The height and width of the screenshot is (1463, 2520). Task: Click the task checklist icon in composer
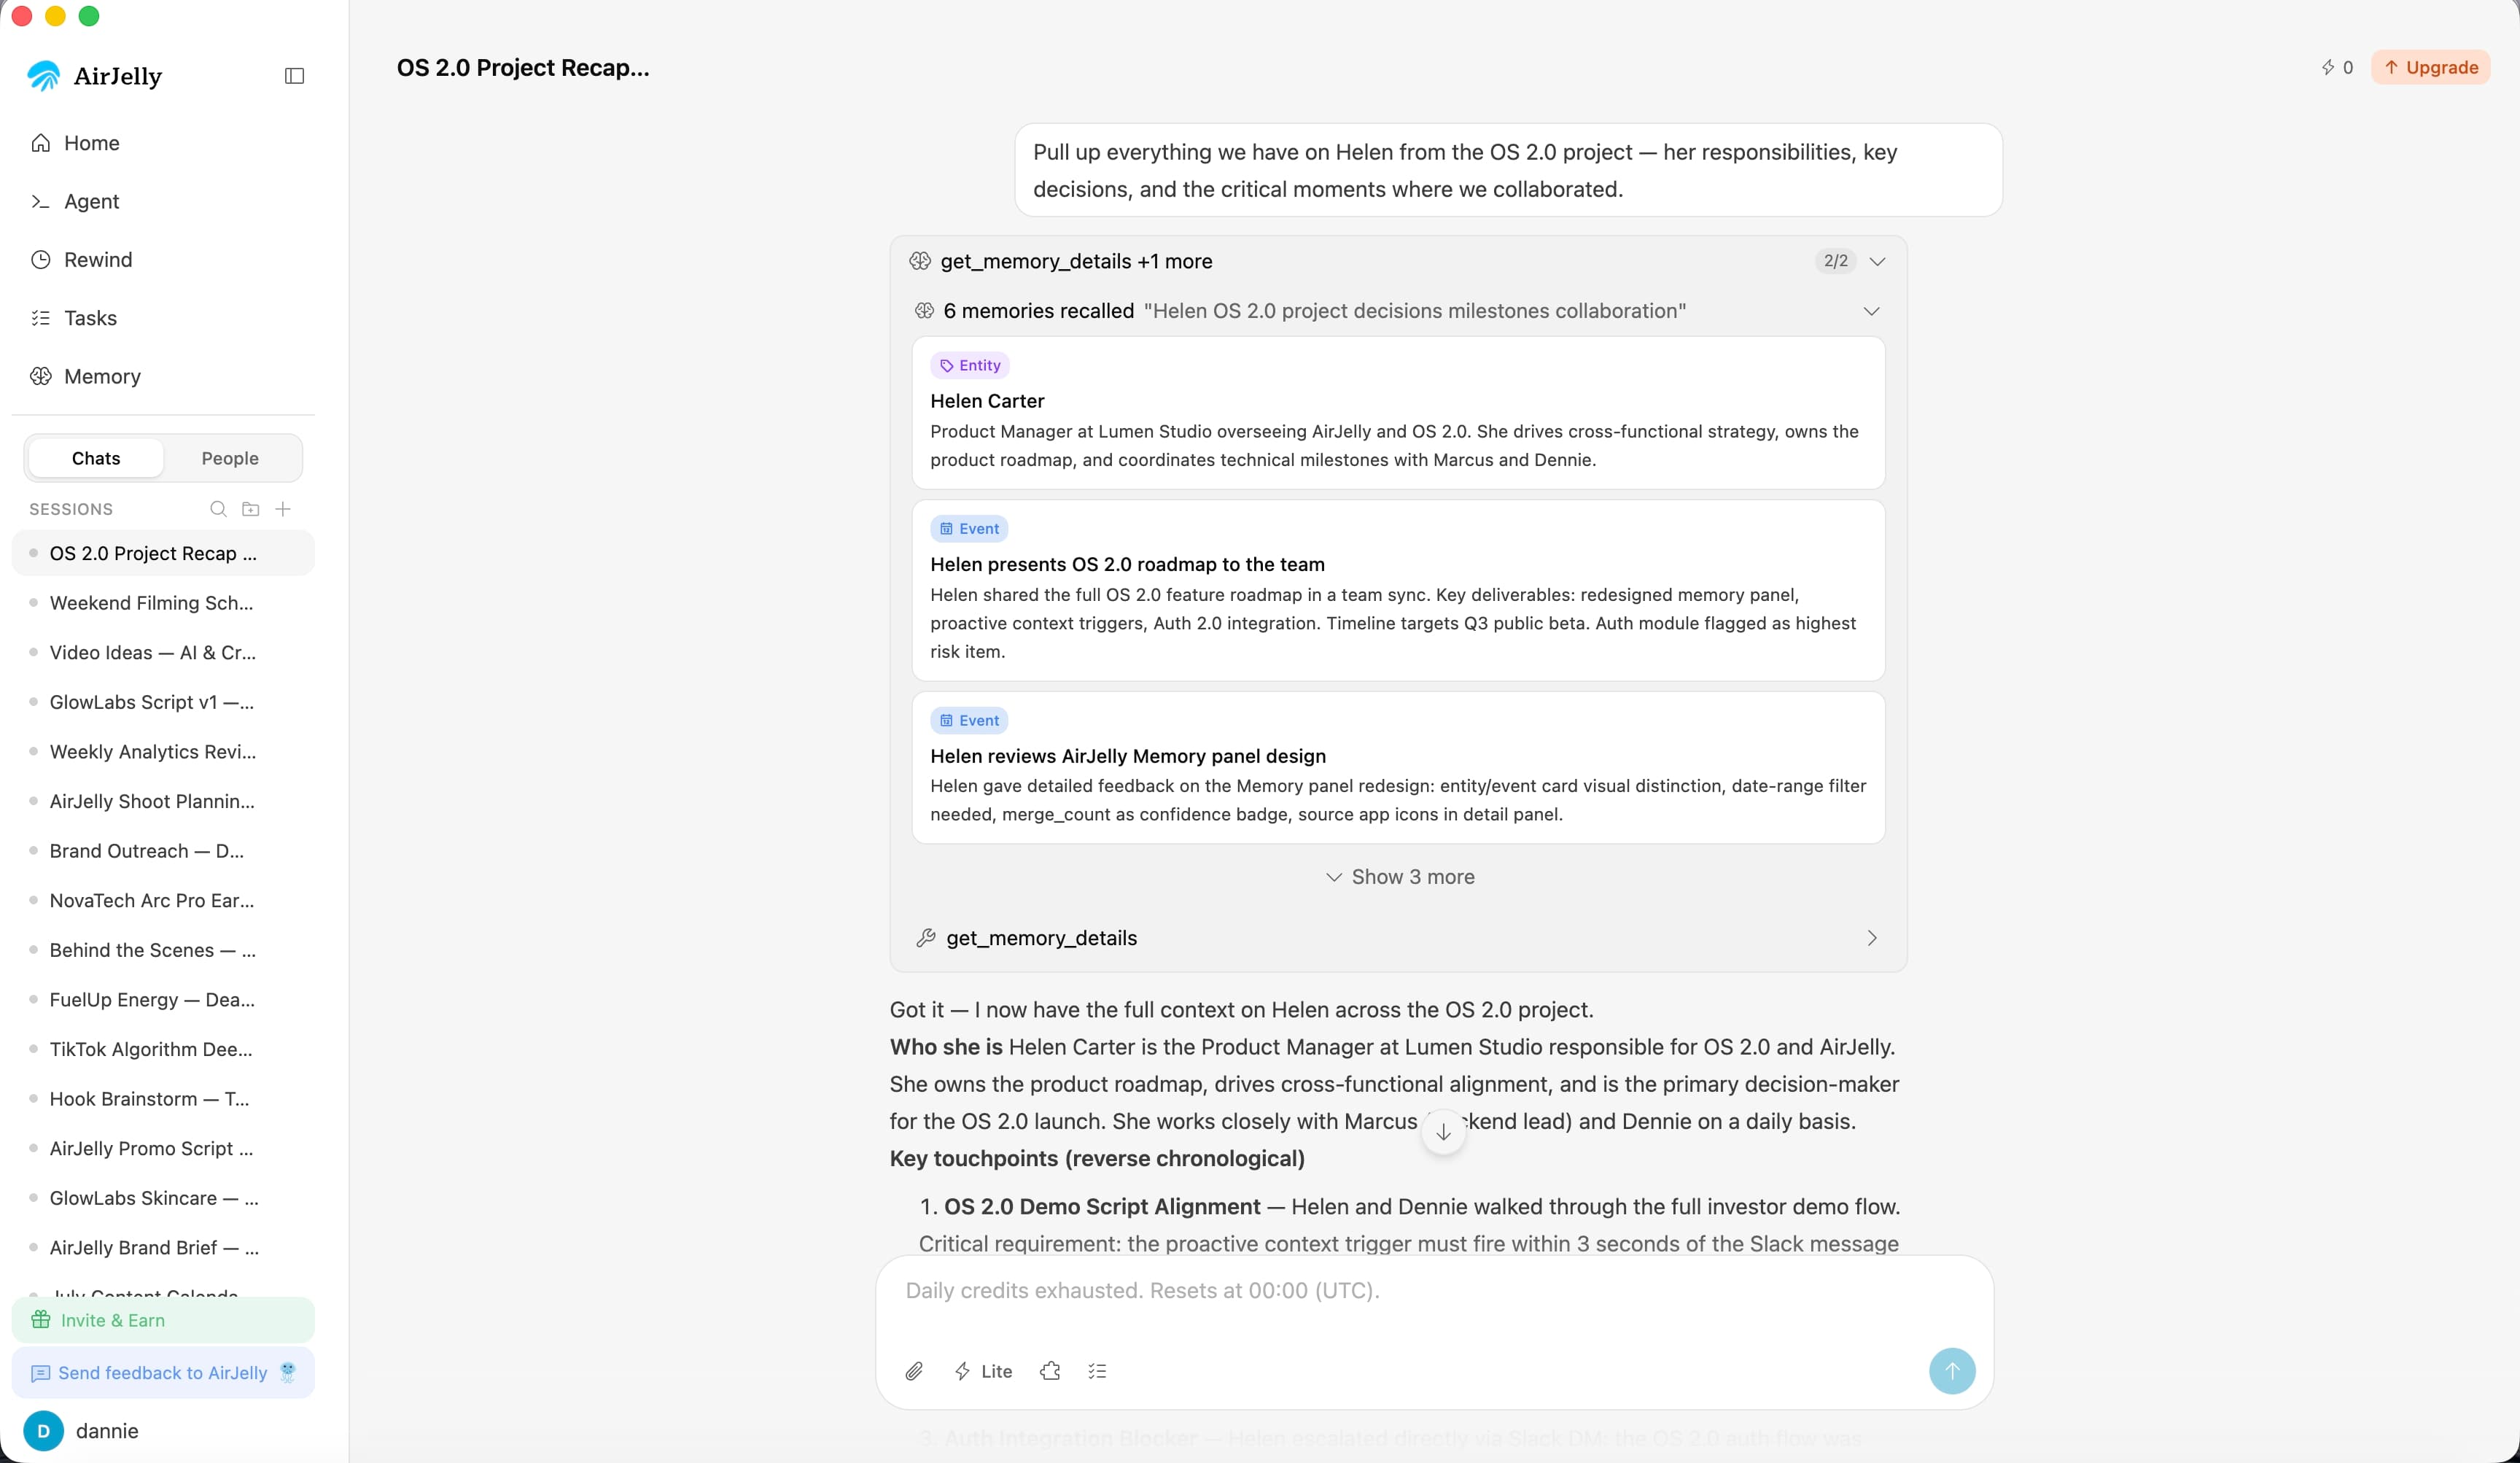1097,1372
